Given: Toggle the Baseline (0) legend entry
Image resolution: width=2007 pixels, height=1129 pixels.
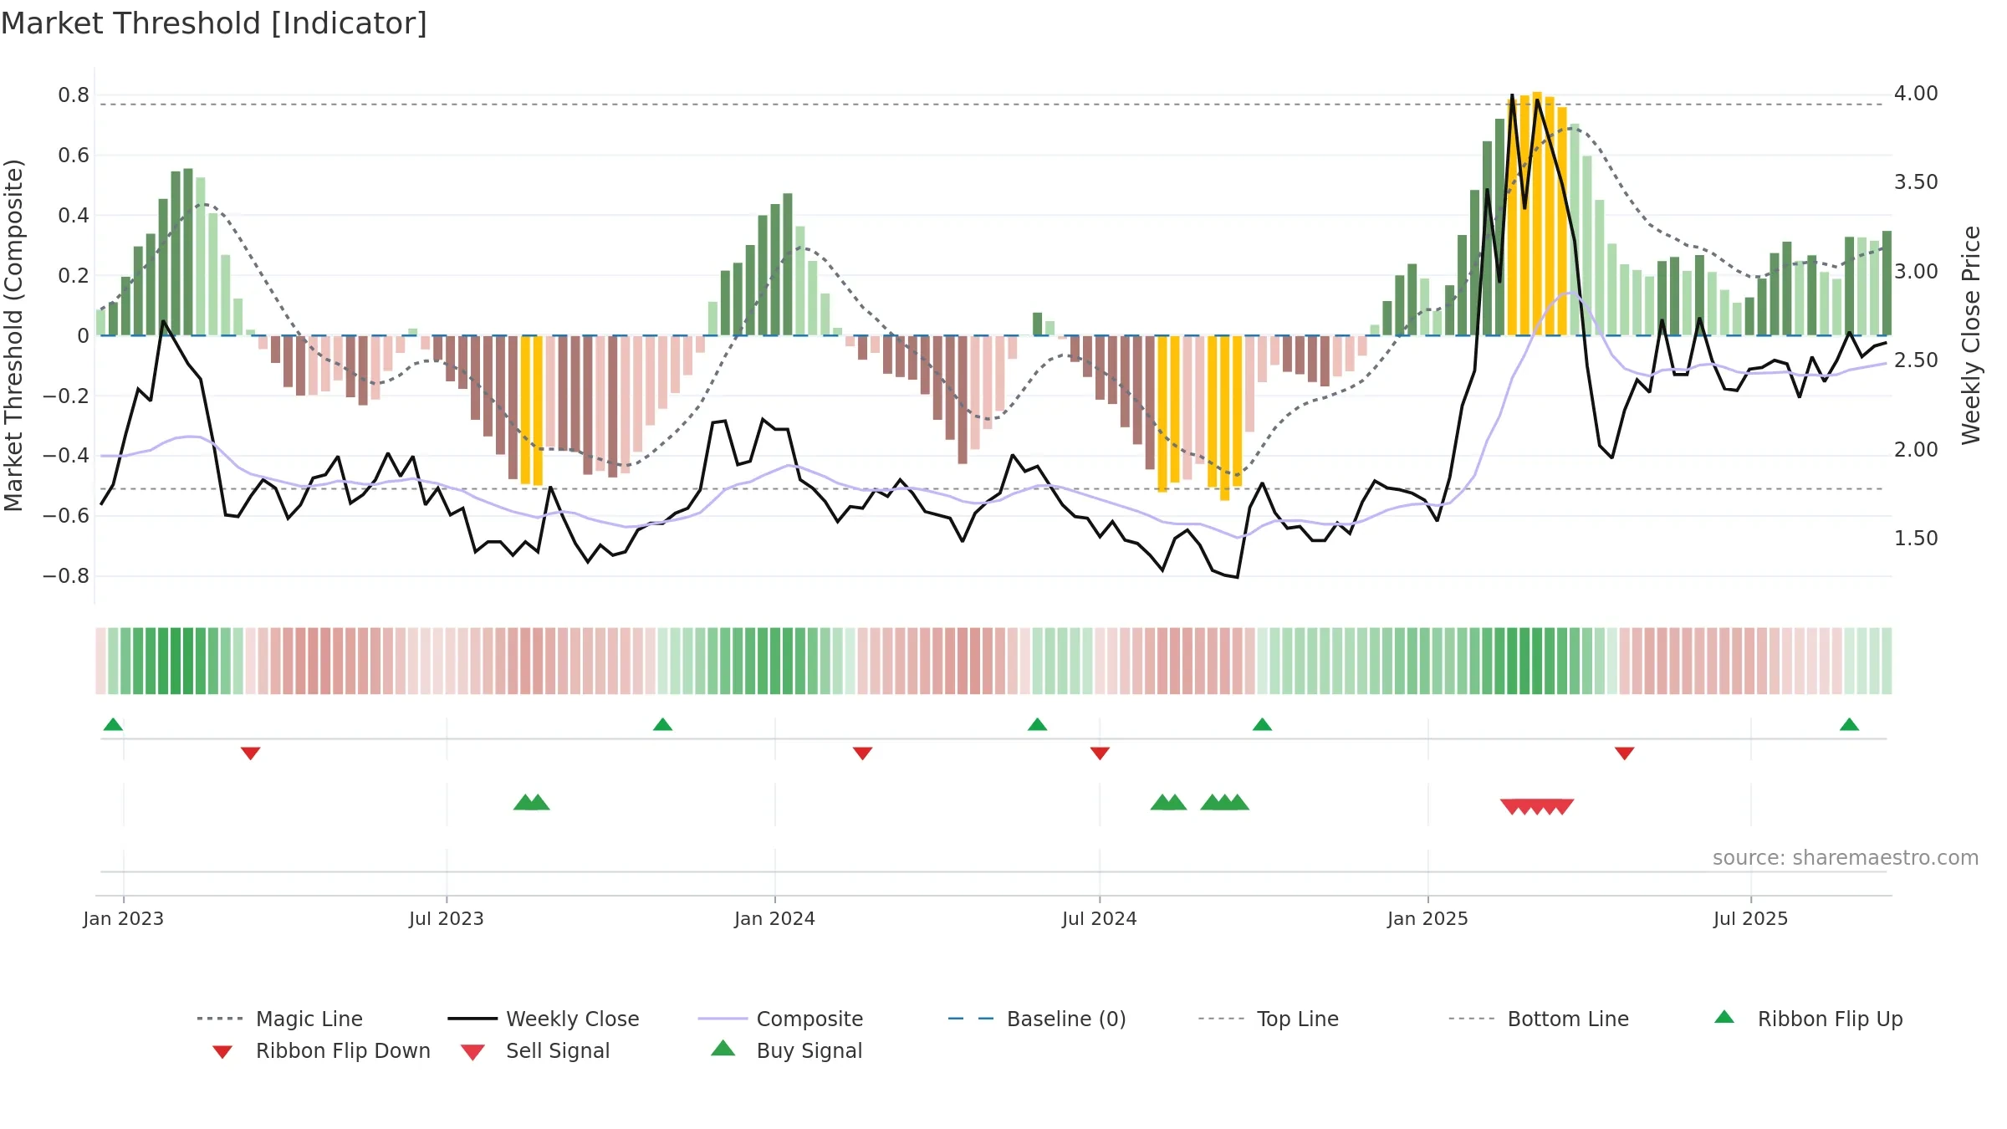Looking at the screenshot, I should click(1037, 1019).
